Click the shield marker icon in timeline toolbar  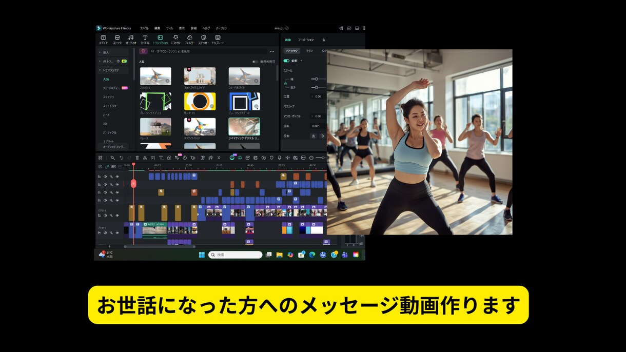click(x=271, y=158)
